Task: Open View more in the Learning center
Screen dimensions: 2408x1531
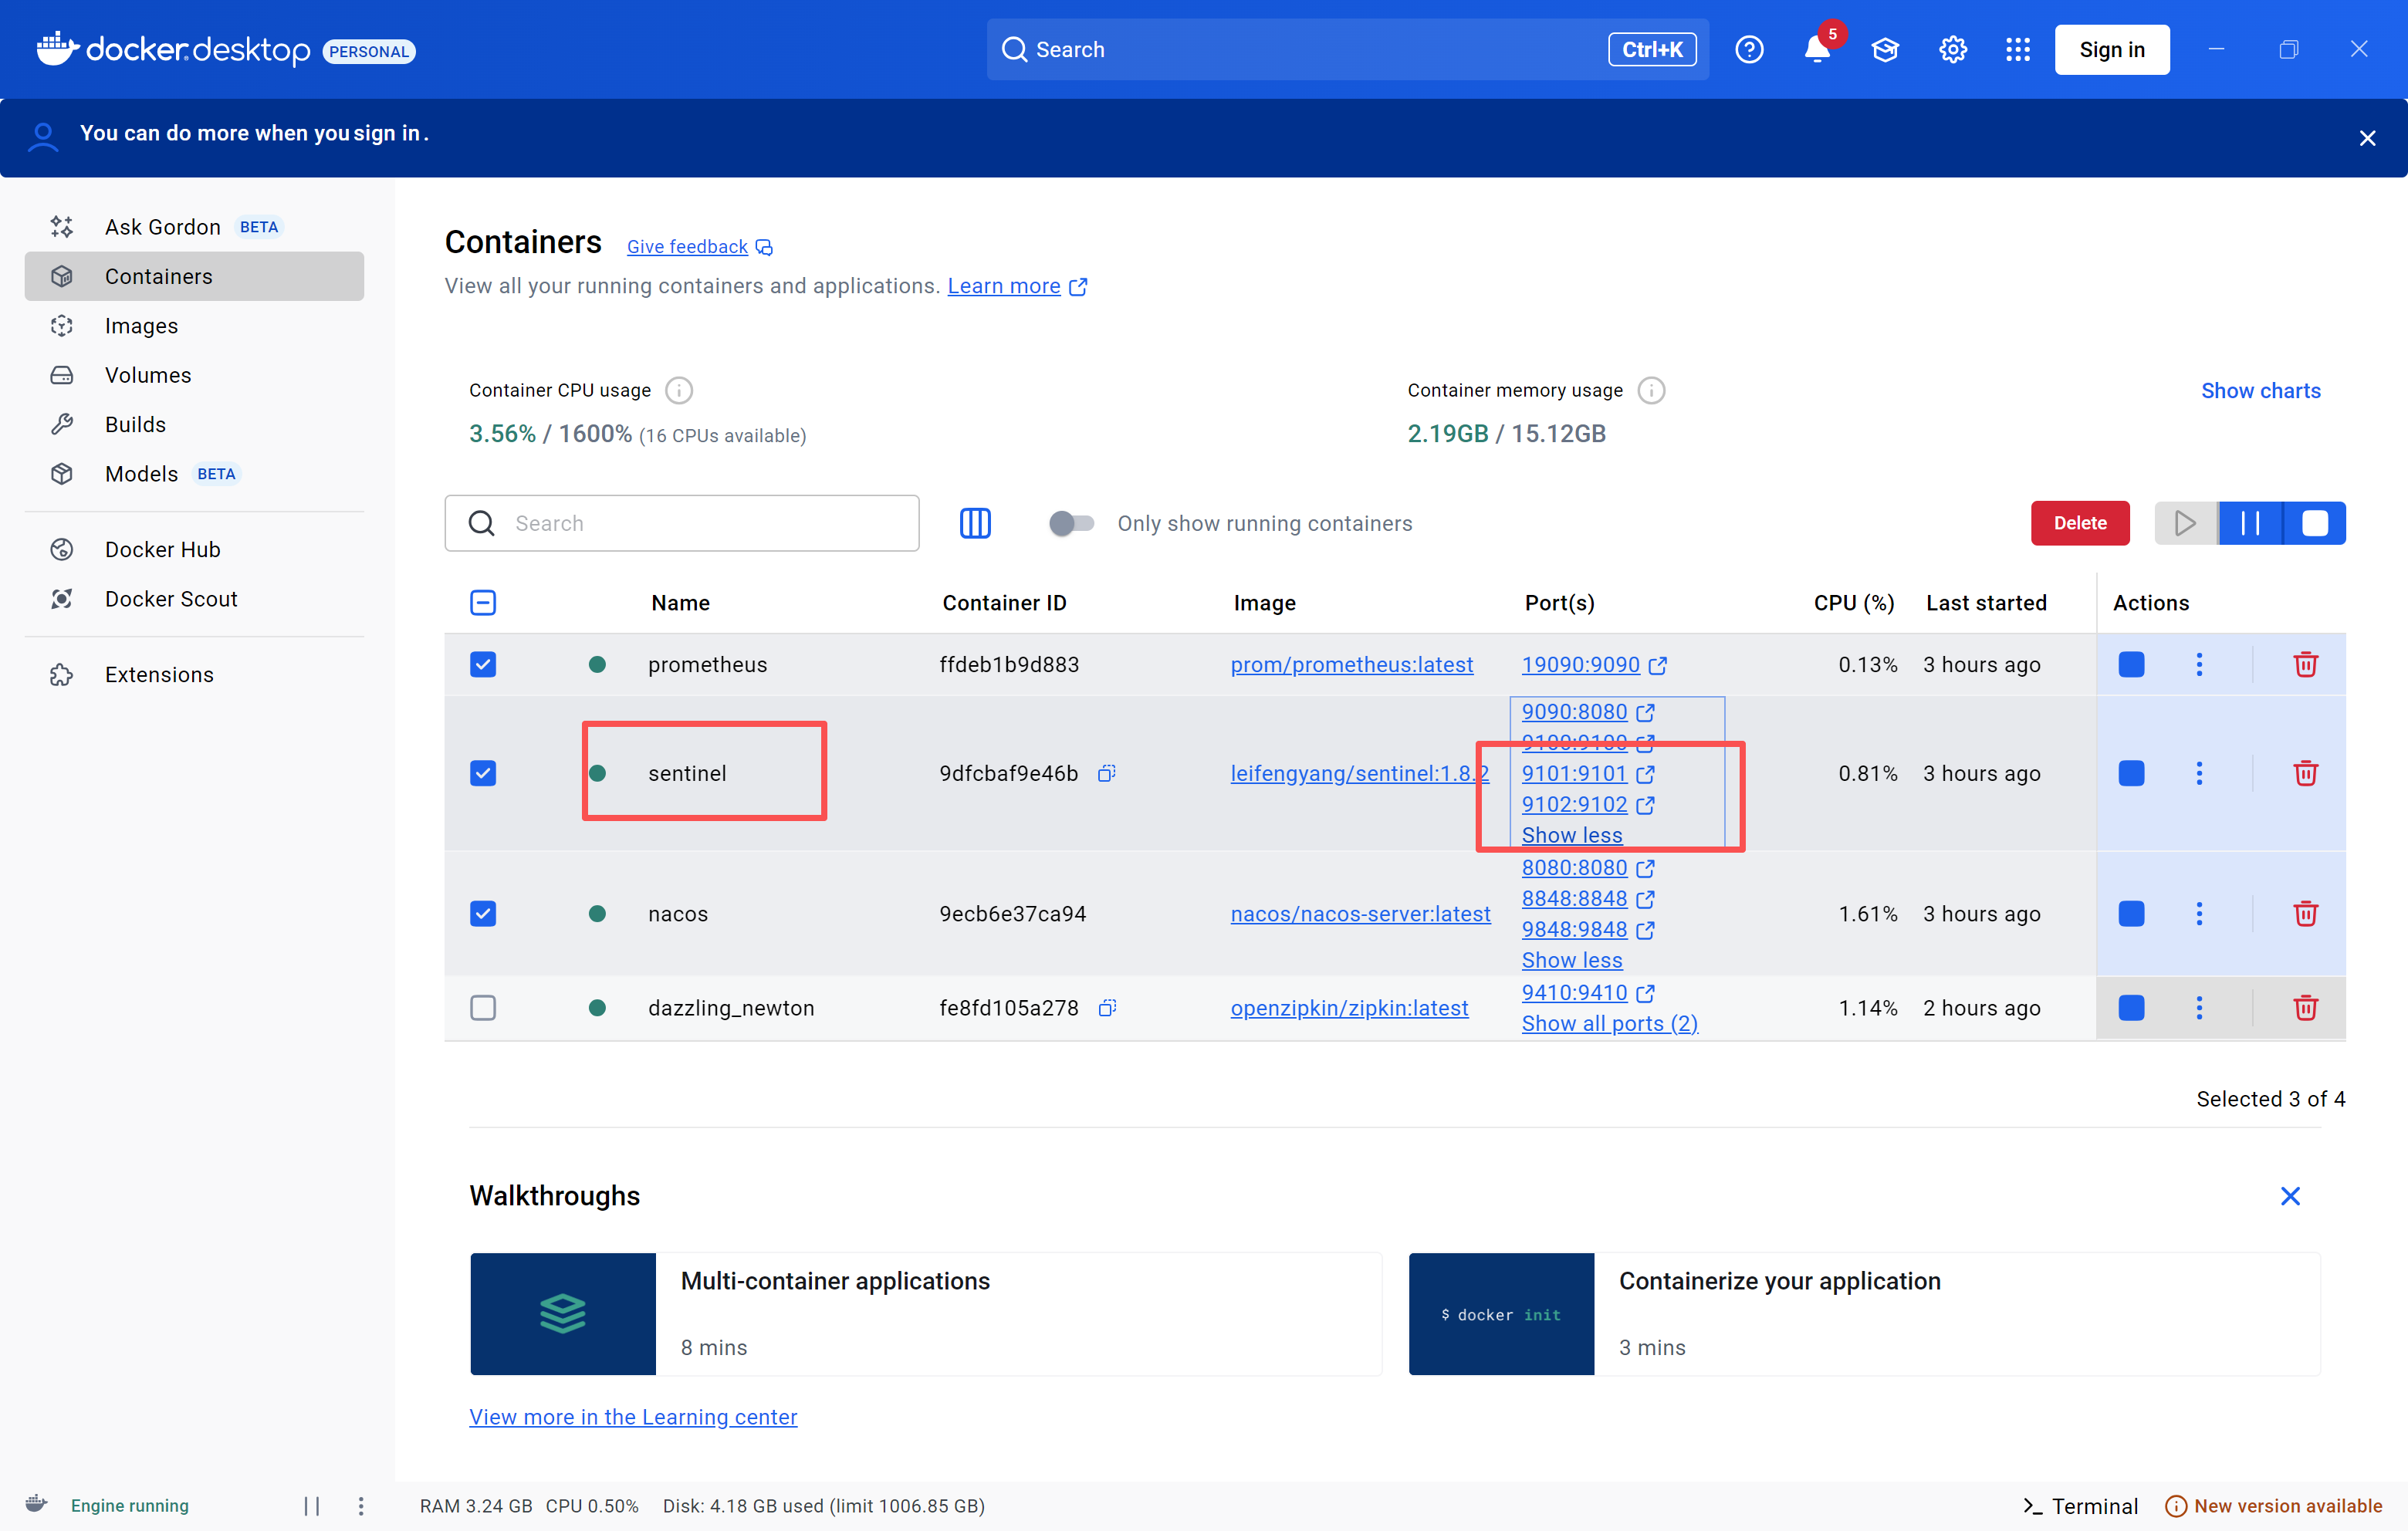Action: pyautogui.click(x=633, y=1417)
